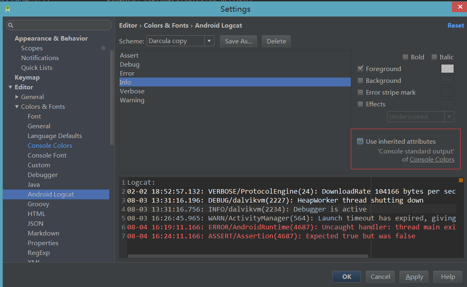The image size is (467, 287).
Task: Select Error in the log level list
Action: pos(235,73)
